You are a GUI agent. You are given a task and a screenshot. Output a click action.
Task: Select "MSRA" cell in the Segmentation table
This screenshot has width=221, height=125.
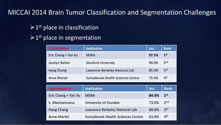90,95
